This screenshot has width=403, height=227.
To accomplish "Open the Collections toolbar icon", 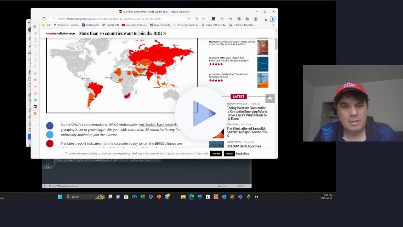I will point(239,19).
